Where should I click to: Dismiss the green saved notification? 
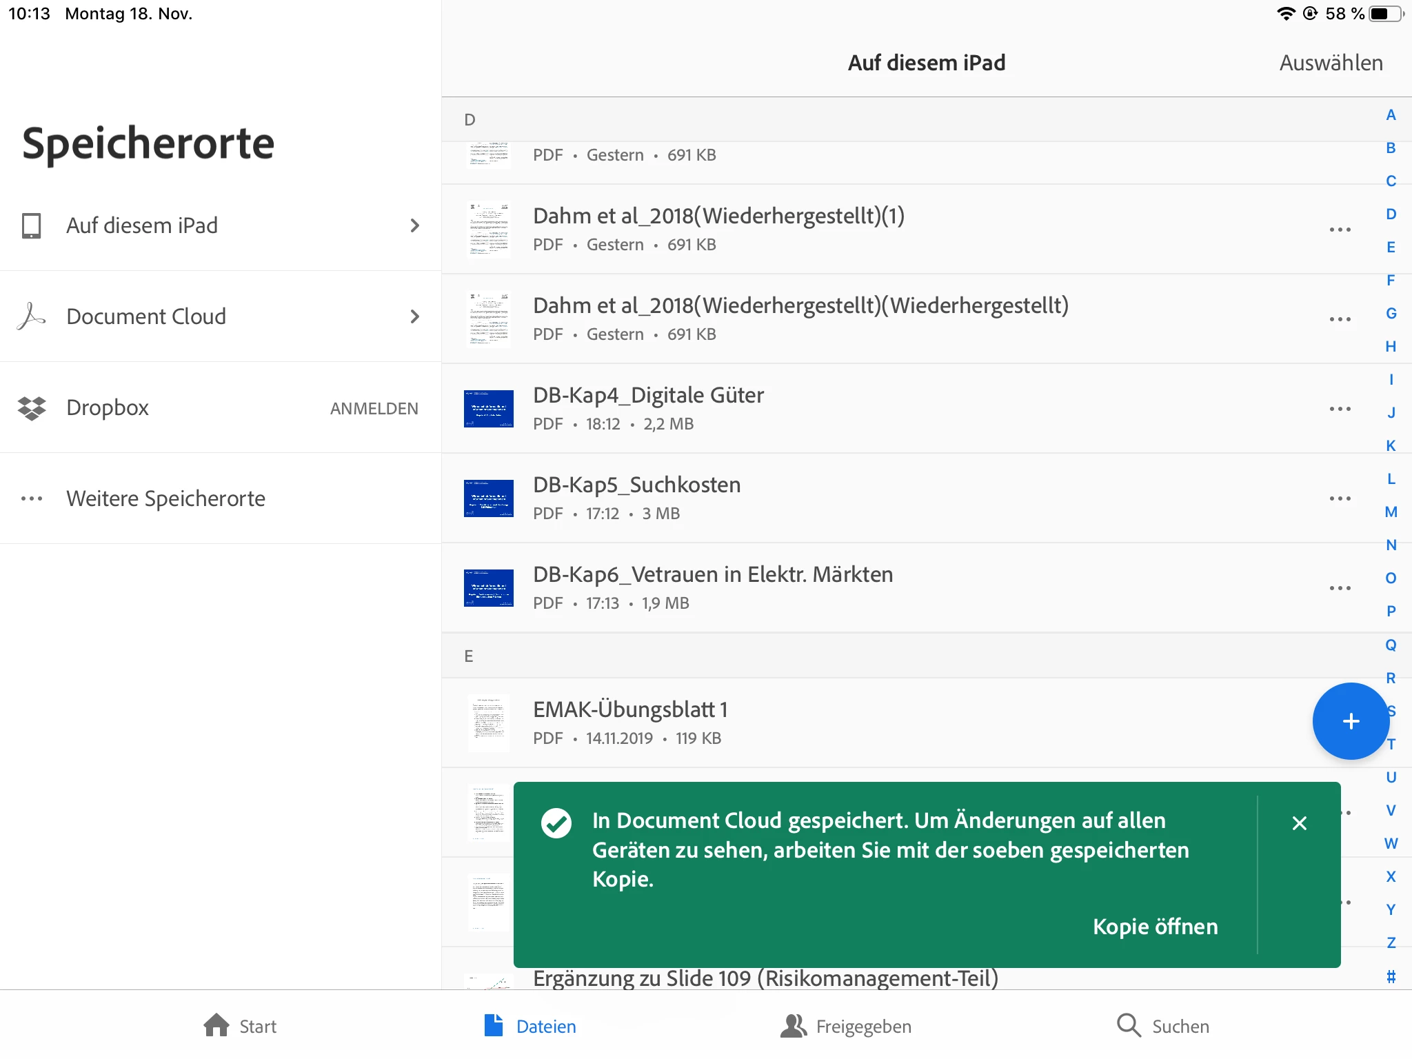pos(1299,823)
